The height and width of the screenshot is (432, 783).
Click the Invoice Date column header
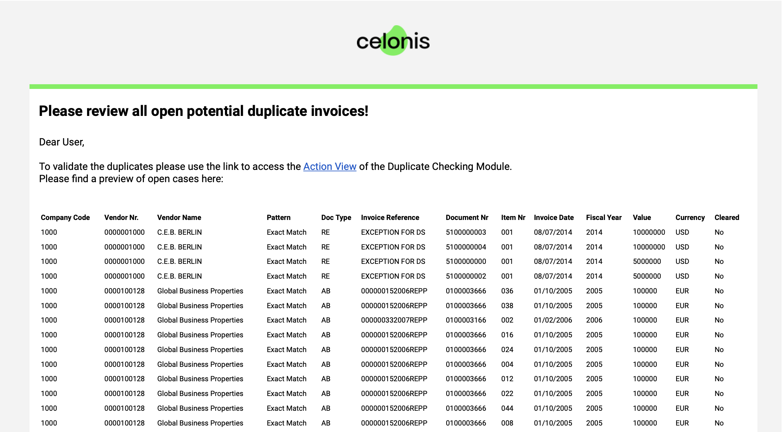(x=554, y=217)
